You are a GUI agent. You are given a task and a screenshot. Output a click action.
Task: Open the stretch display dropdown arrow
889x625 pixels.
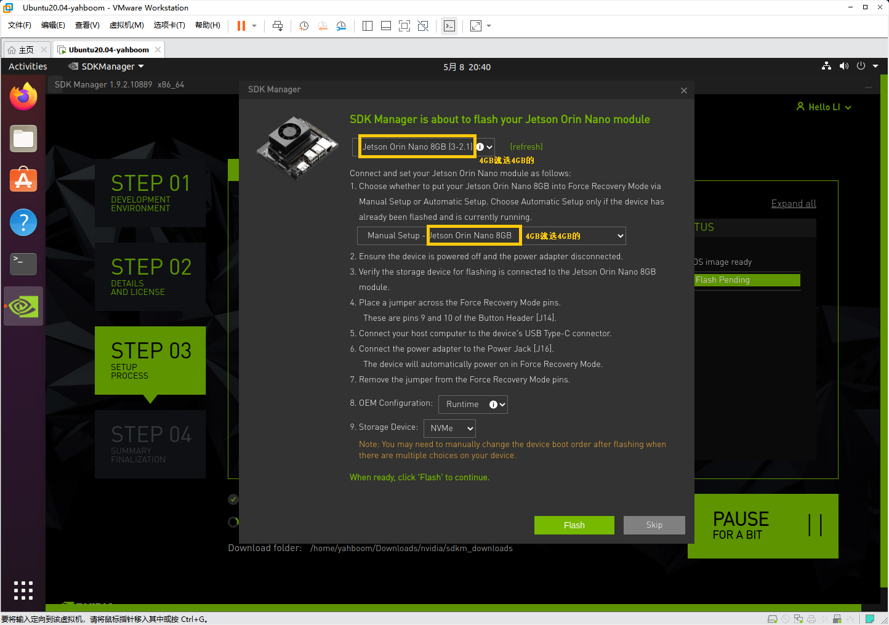[489, 26]
